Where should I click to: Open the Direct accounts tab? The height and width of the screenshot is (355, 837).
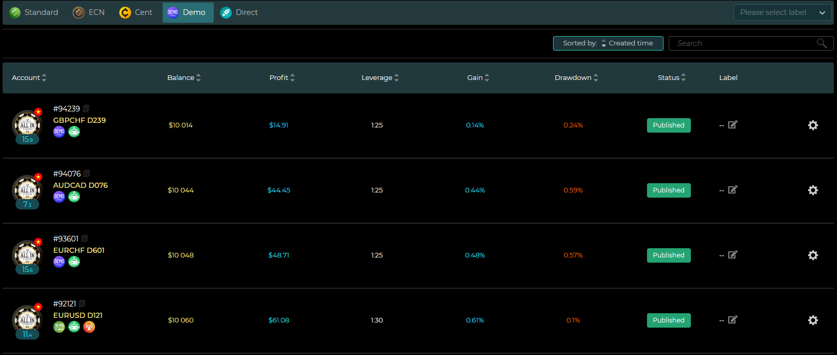click(239, 12)
